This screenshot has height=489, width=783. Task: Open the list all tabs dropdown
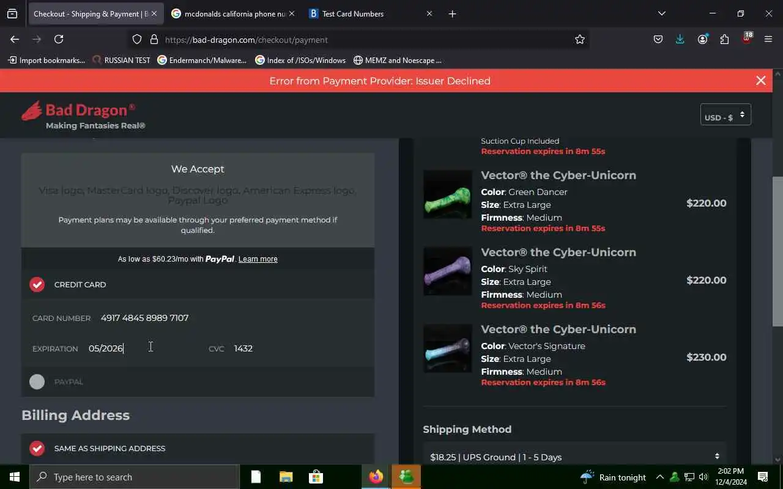661,13
